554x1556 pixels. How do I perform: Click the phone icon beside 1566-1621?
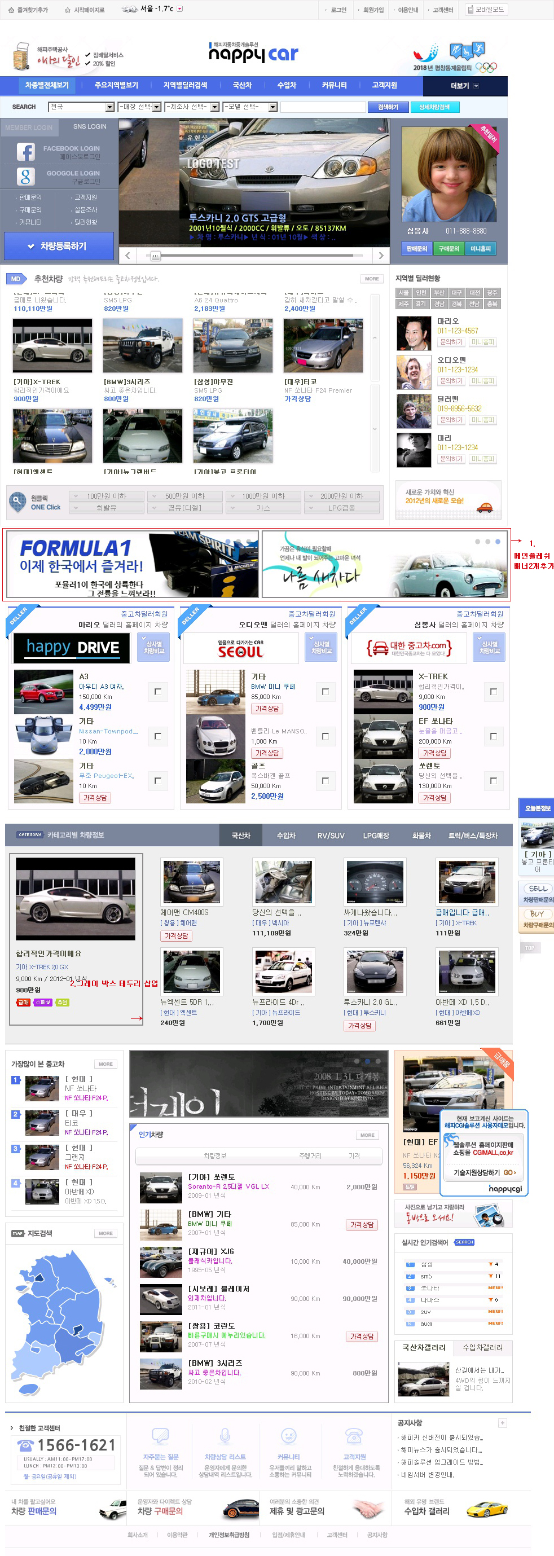pos(25,1445)
